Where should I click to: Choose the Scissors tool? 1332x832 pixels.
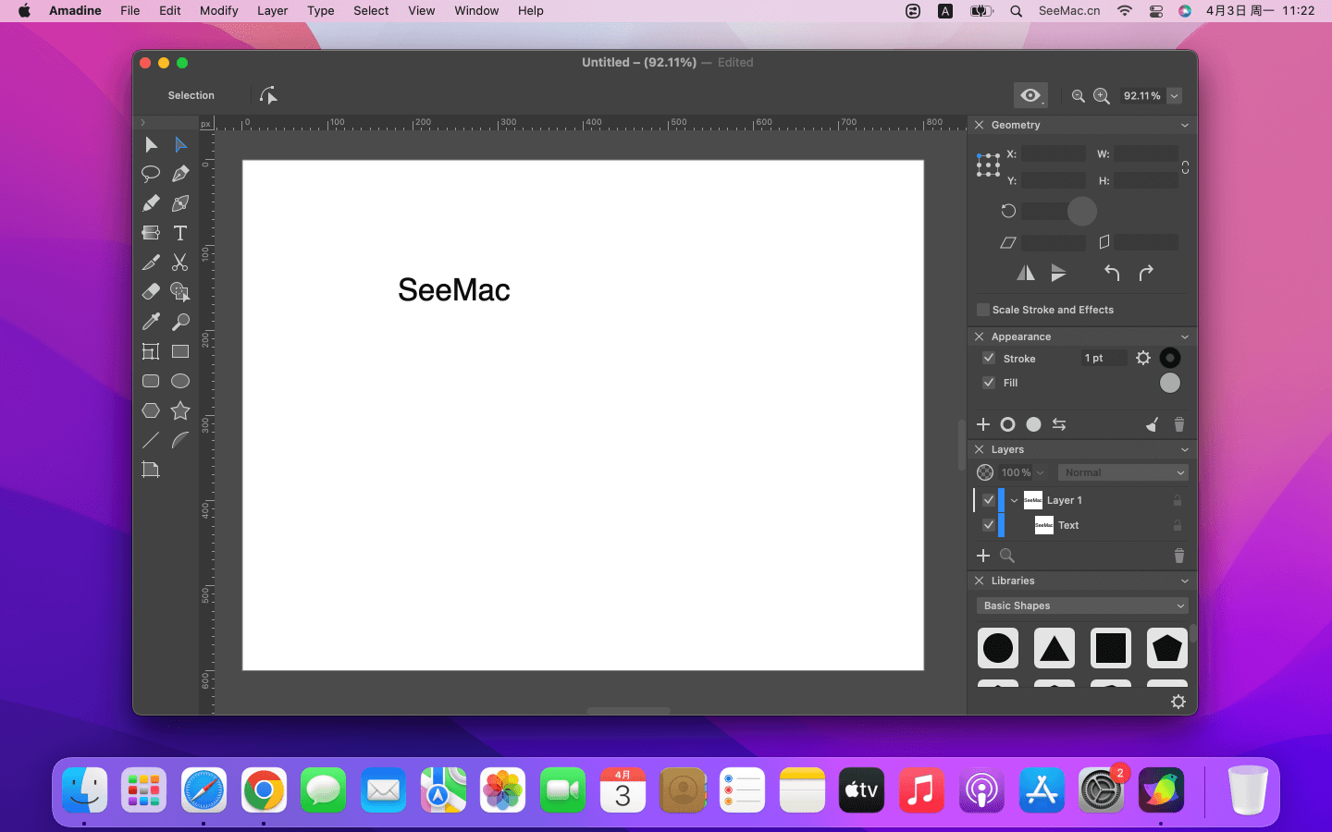click(180, 263)
